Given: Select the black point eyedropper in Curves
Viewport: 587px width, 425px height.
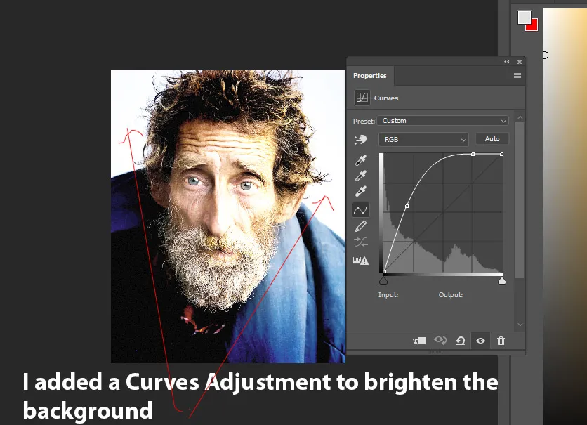Looking at the screenshot, I should [360, 160].
